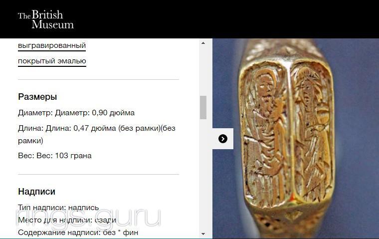Open the покрытый эмалью technique link
379x239 pixels.
52,61
